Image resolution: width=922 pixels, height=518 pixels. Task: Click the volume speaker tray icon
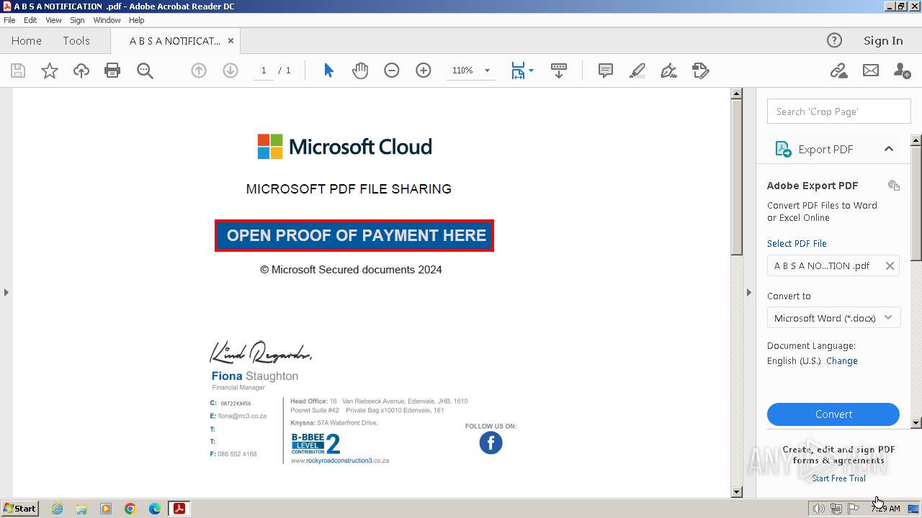(818, 509)
